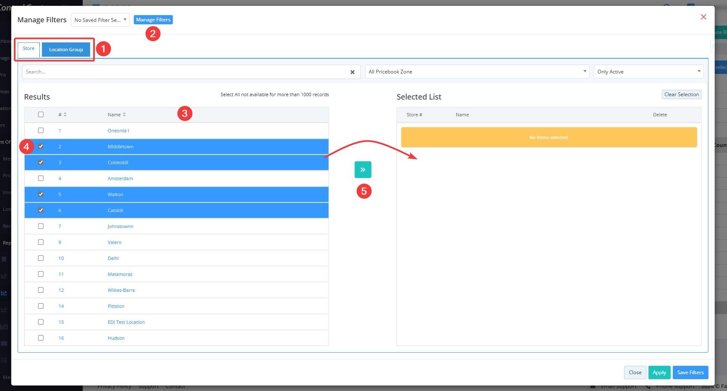Close the Manage Filters dialog with the red X

click(x=703, y=17)
